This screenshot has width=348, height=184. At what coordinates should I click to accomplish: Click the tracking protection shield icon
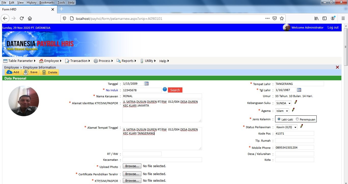(64, 18)
